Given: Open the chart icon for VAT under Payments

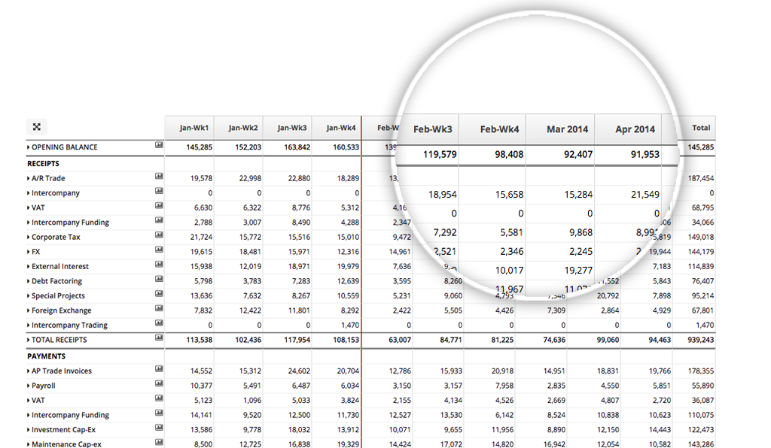Looking at the screenshot, I should pos(159,398).
